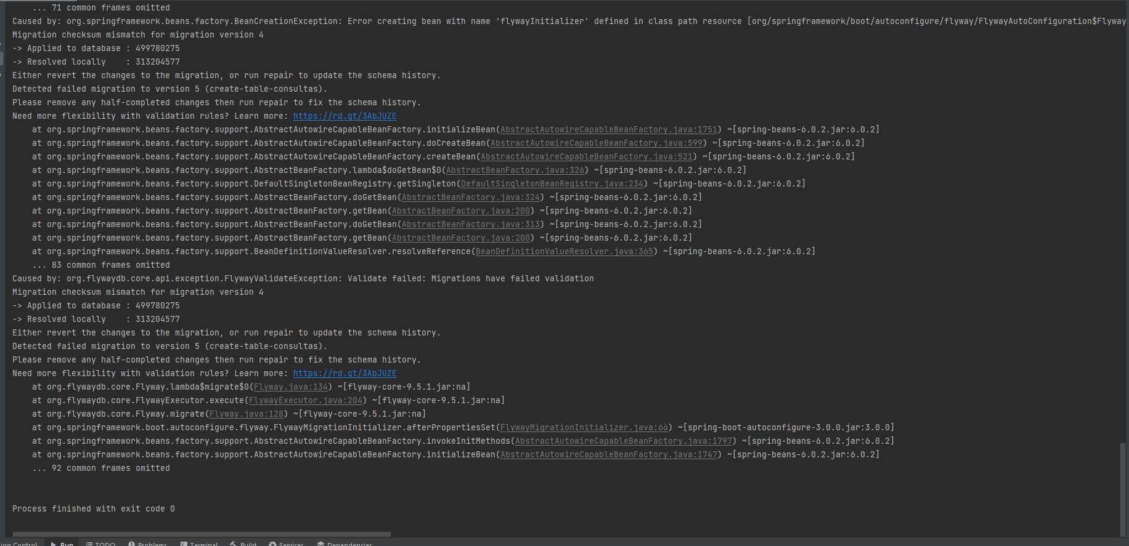The height and width of the screenshot is (546, 1129).
Task: Open the Build tool window tab
Action: tap(243, 544)
